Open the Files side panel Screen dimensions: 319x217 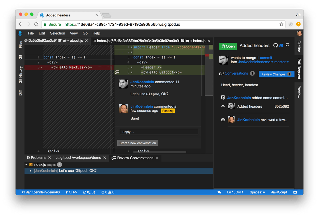click(x=20, y=44)
